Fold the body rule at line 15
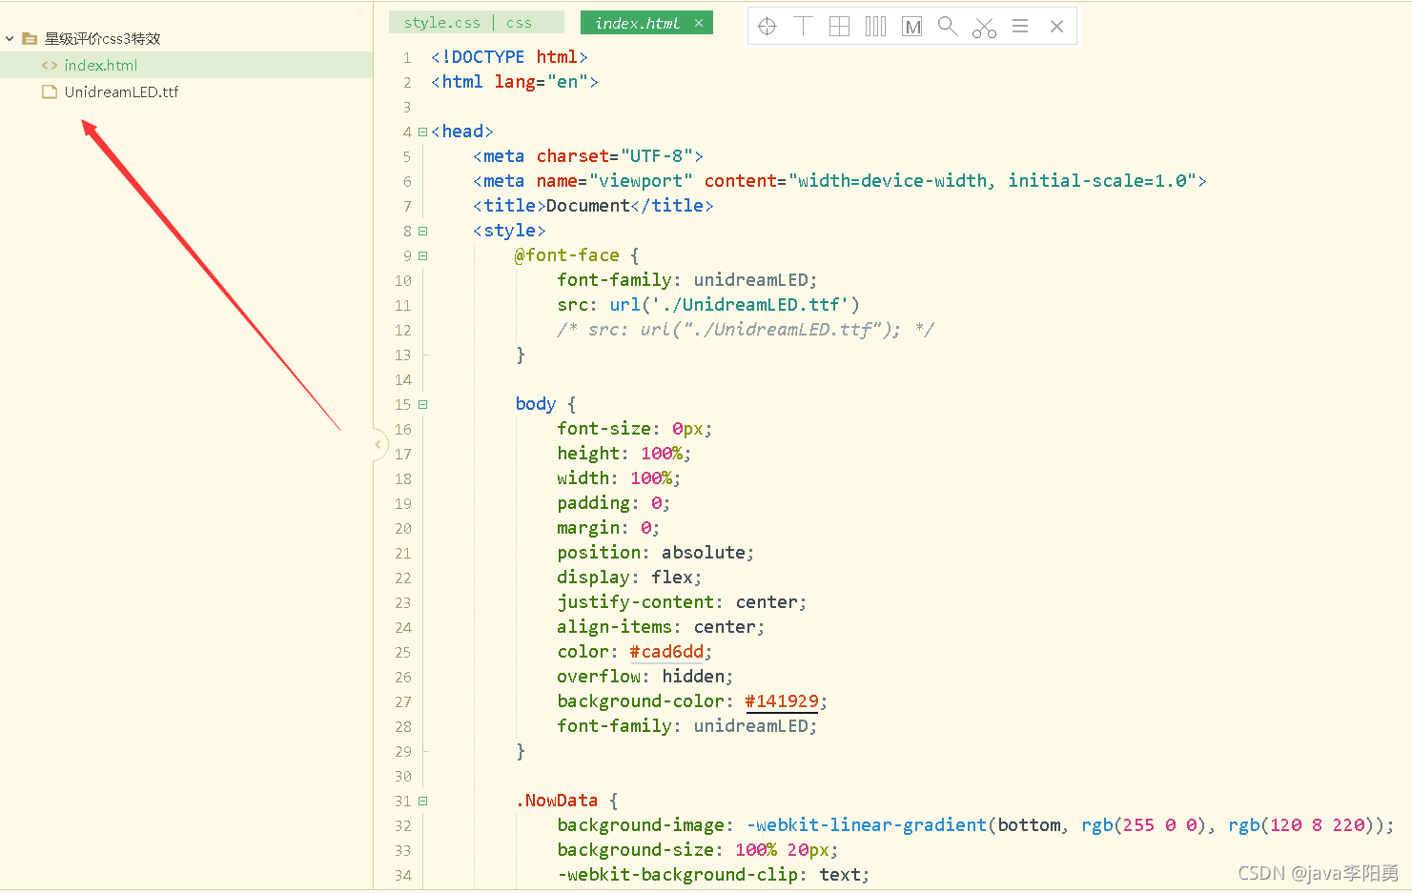This screenshot has width=1412, height=893. (x=422, y=405)
